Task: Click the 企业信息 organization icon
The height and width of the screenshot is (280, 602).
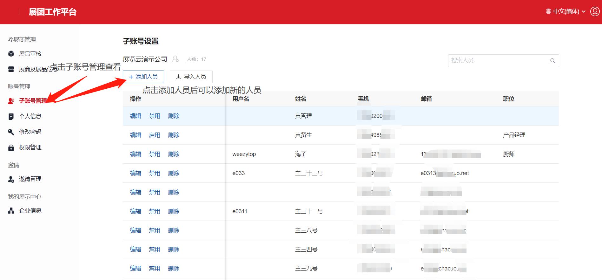Action: [x=11, y=211]
